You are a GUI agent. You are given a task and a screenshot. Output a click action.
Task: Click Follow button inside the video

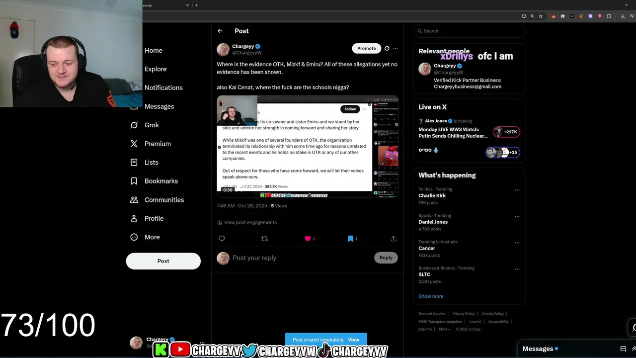coord(350,109)
